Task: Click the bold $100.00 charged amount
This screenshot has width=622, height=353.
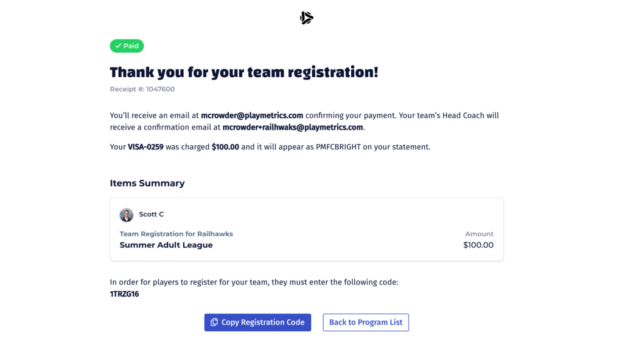Action: (x=225, y=147)
